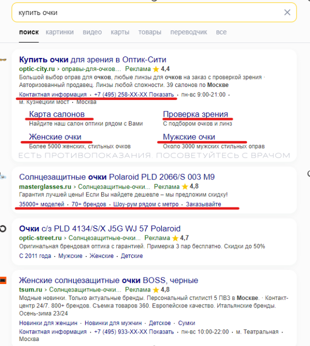
Task: Clear the search query with the X icon
Action: pos(287,12)
